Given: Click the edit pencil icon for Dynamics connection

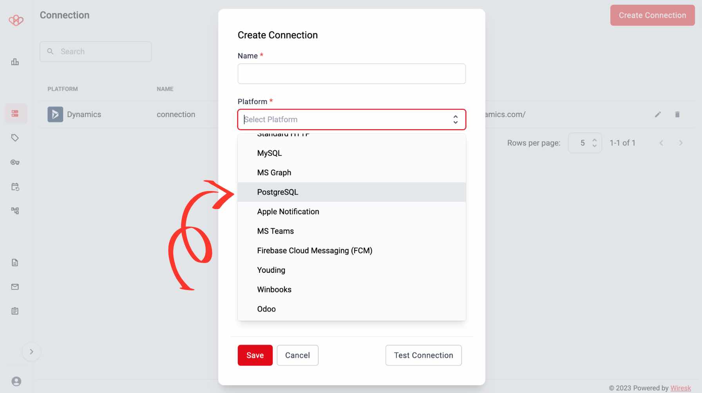Looking at the screenshot, I should [658, 114].
